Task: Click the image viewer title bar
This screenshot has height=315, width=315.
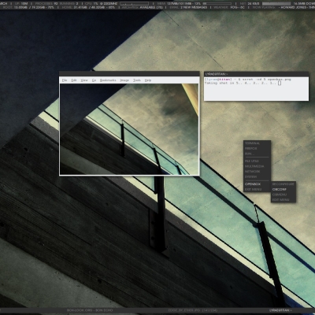Action: [x=129, y=74]
